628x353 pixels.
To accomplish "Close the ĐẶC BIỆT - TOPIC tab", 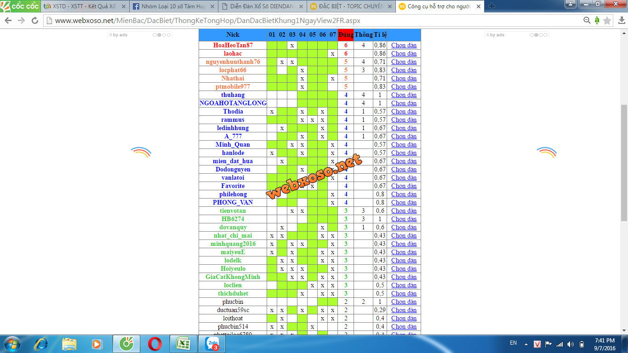I will click(x=389, y=6).
